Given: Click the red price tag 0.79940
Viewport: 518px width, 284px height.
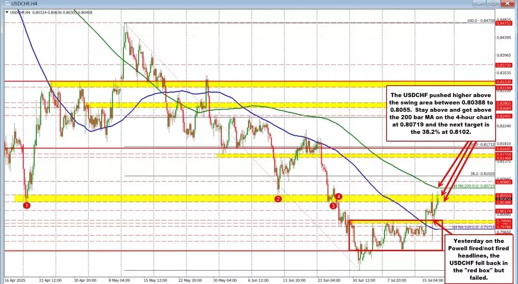Looking at the screenshot, I should (x=503, y=221).
